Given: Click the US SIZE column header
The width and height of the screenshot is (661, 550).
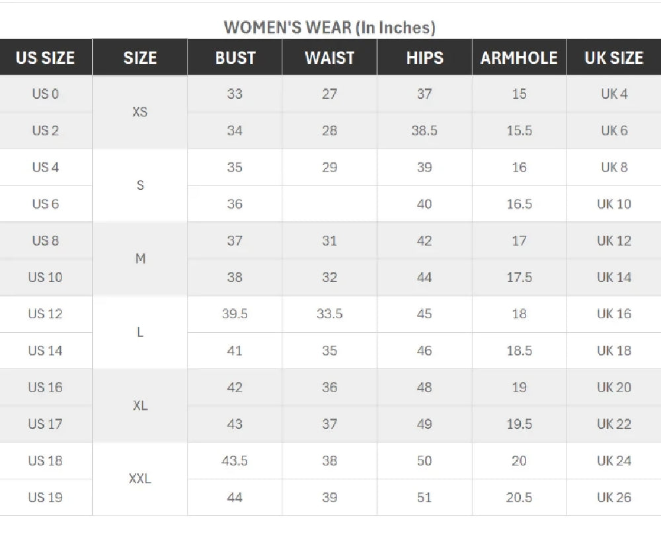Looking at the screenshot, I should pos(46,58).
